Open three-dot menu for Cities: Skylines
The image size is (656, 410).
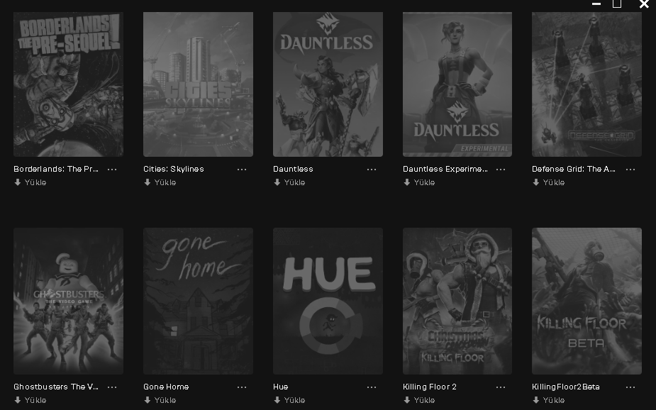point(241,170)
